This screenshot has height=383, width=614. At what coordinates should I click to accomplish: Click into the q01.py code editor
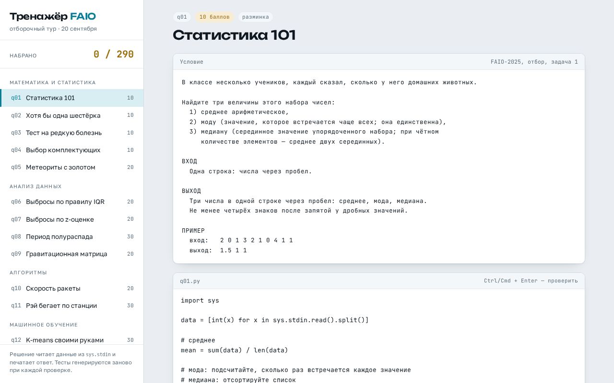pos(379,336)
